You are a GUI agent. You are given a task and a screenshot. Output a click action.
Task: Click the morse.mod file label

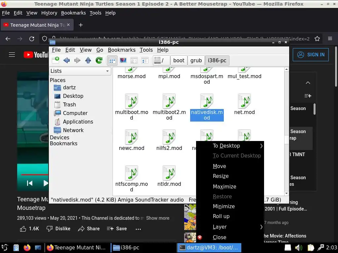[131, 76]
